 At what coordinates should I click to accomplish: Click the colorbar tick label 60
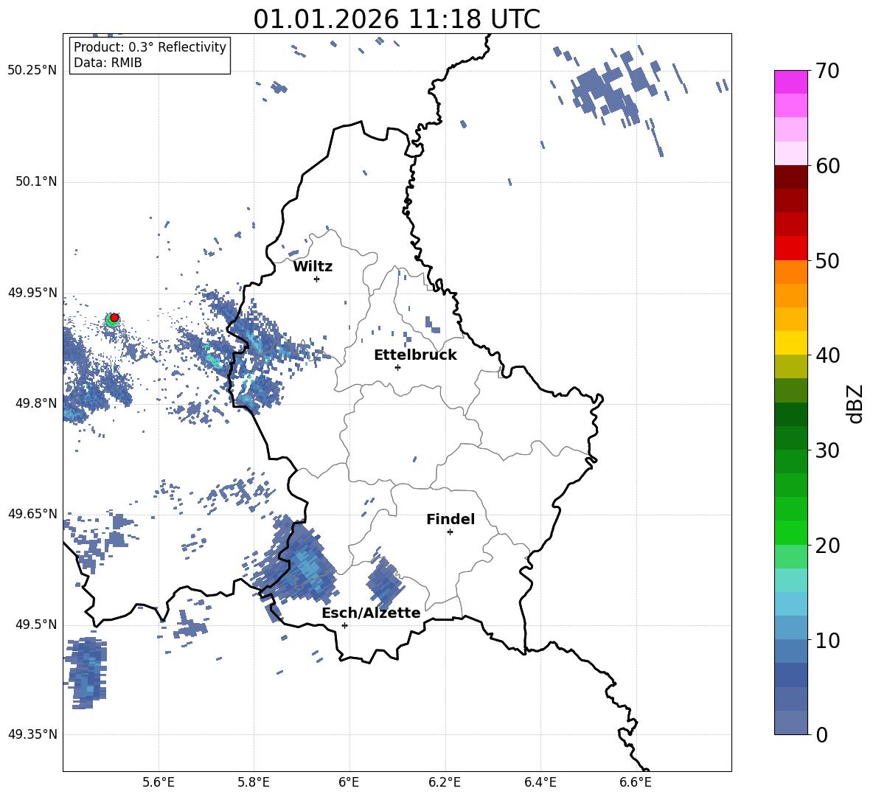point(827,166)
